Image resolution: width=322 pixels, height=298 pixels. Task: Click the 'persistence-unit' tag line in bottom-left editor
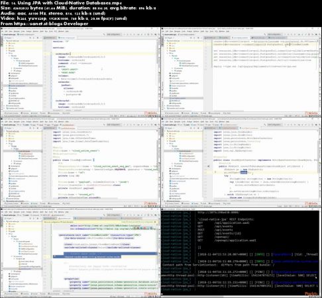[x=100, y=235]
